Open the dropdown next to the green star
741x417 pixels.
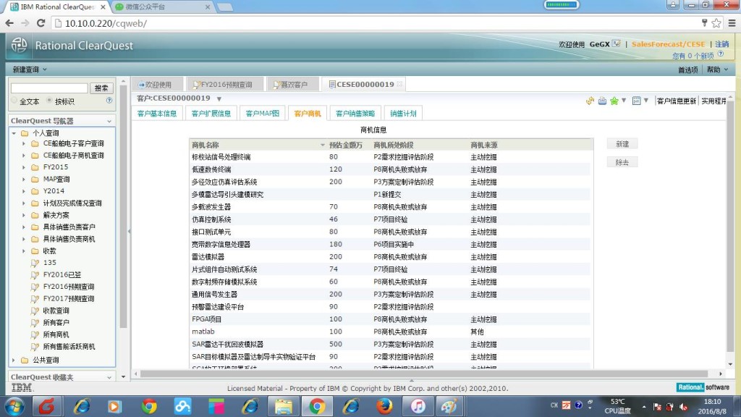(624, 100)
